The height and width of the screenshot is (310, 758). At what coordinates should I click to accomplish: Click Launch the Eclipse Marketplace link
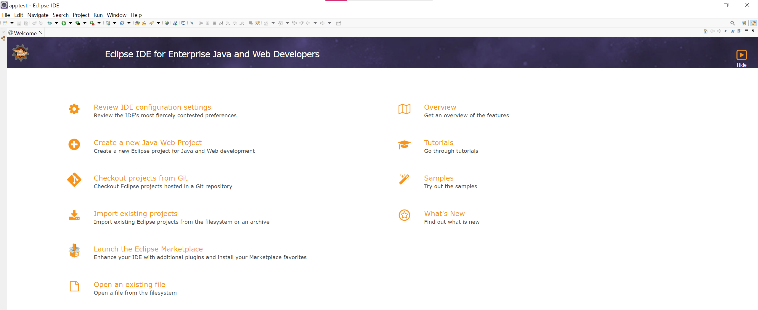148,249
